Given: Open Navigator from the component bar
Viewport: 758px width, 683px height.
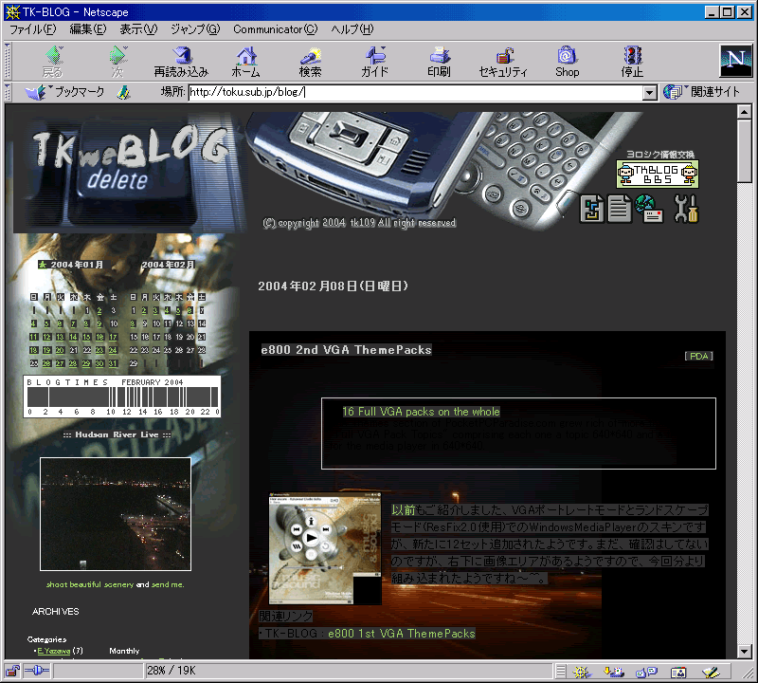Looking at the screenshot, I should coord(582,672).
